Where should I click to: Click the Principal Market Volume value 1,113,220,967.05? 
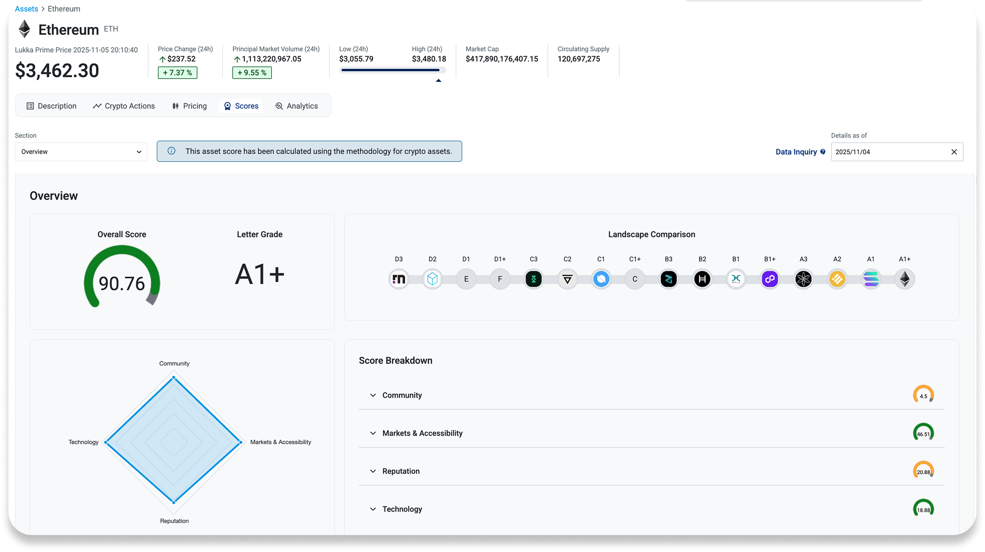(272, 59)
